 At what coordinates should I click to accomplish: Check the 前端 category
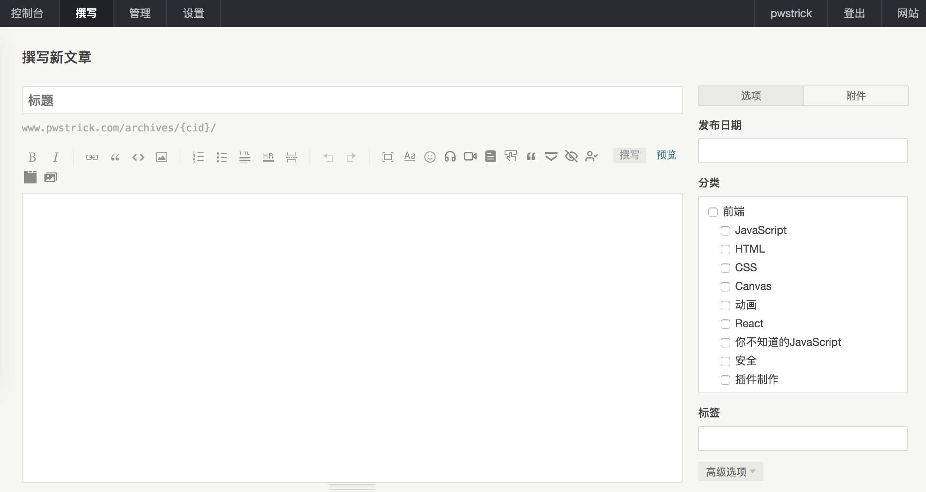point(713,212)
